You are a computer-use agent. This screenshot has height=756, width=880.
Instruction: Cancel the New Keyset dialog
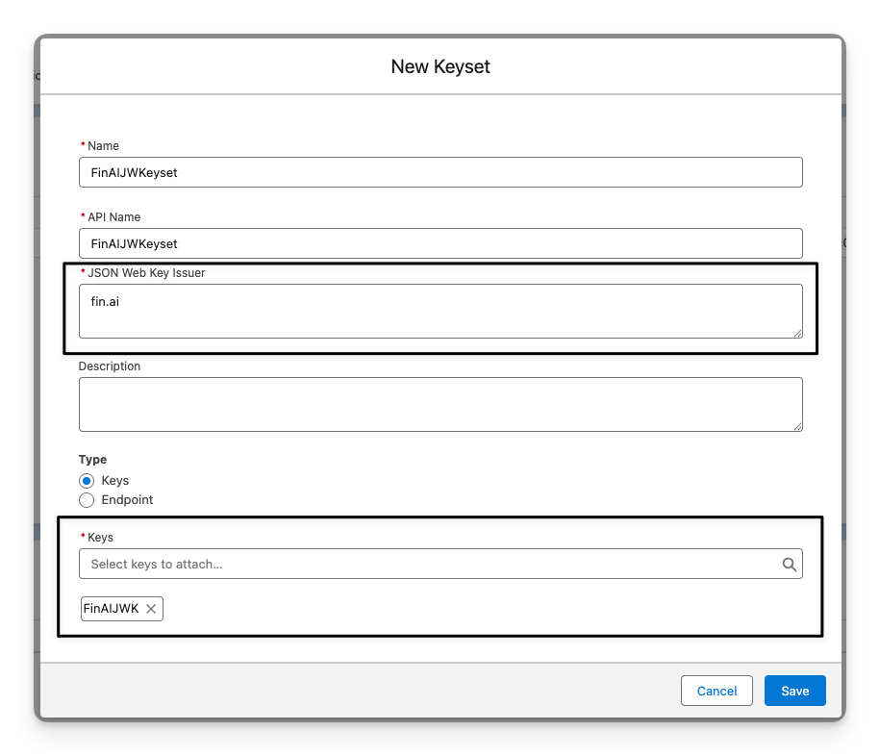[717, 691]
